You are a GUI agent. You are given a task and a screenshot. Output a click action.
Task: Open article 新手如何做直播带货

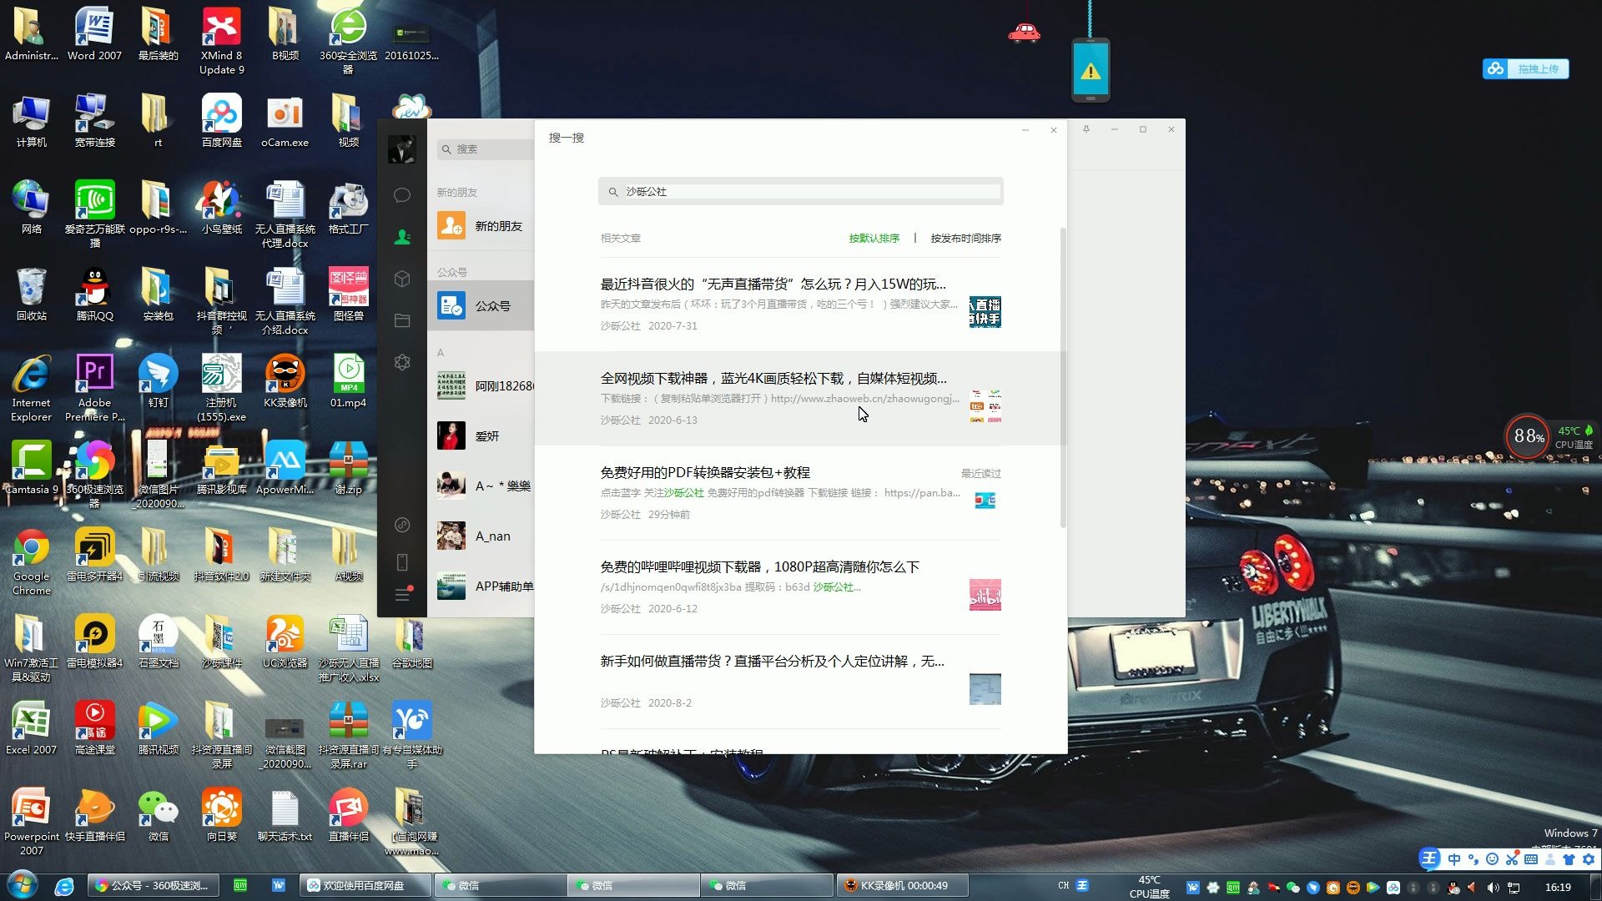pyautogui.click(x=800, y=682)
